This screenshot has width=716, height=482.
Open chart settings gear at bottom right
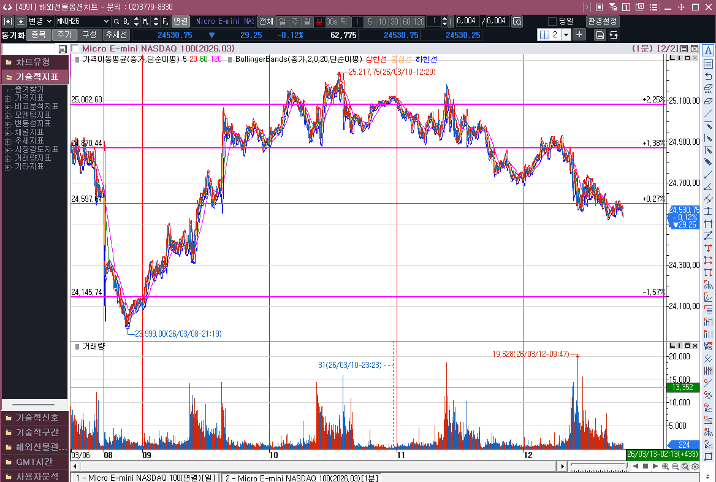[x=695, y=467]
